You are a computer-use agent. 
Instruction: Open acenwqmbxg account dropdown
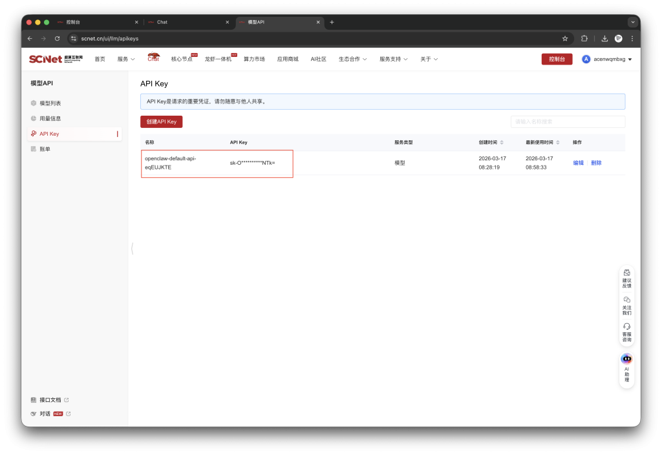[x=607, y=59]
